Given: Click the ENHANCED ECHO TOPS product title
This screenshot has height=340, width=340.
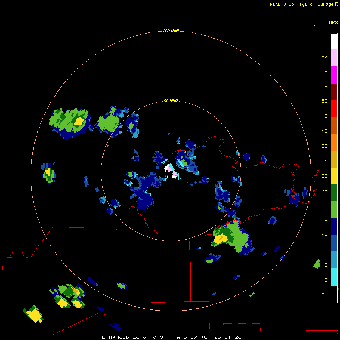Looking at the screenshot, I should tap(133, 337).
